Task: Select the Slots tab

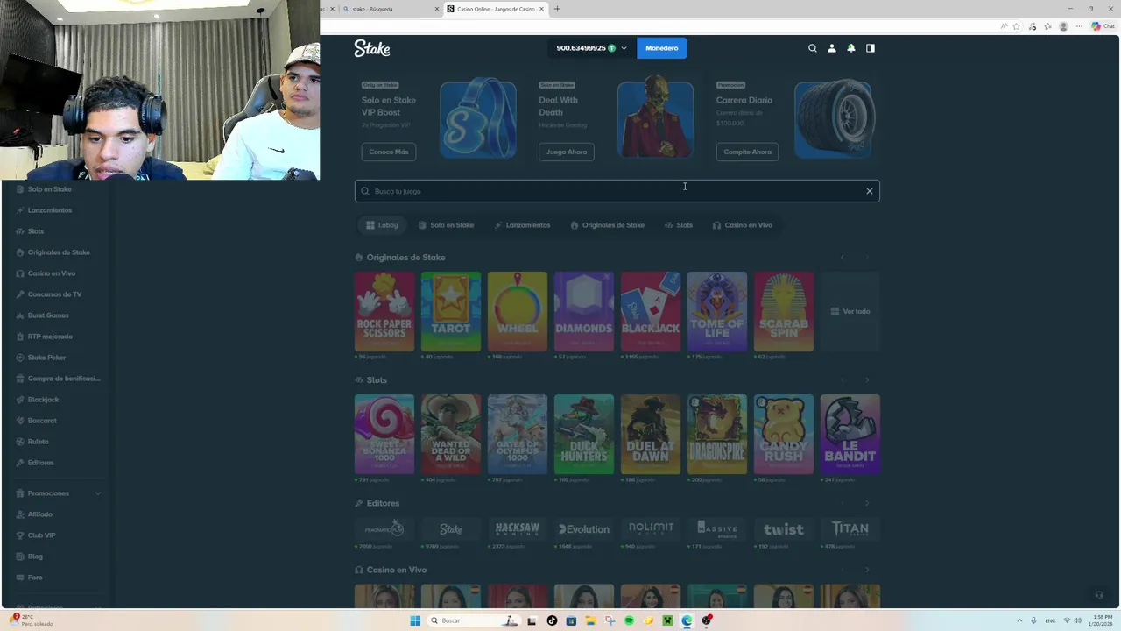Action: coord(679,225)
